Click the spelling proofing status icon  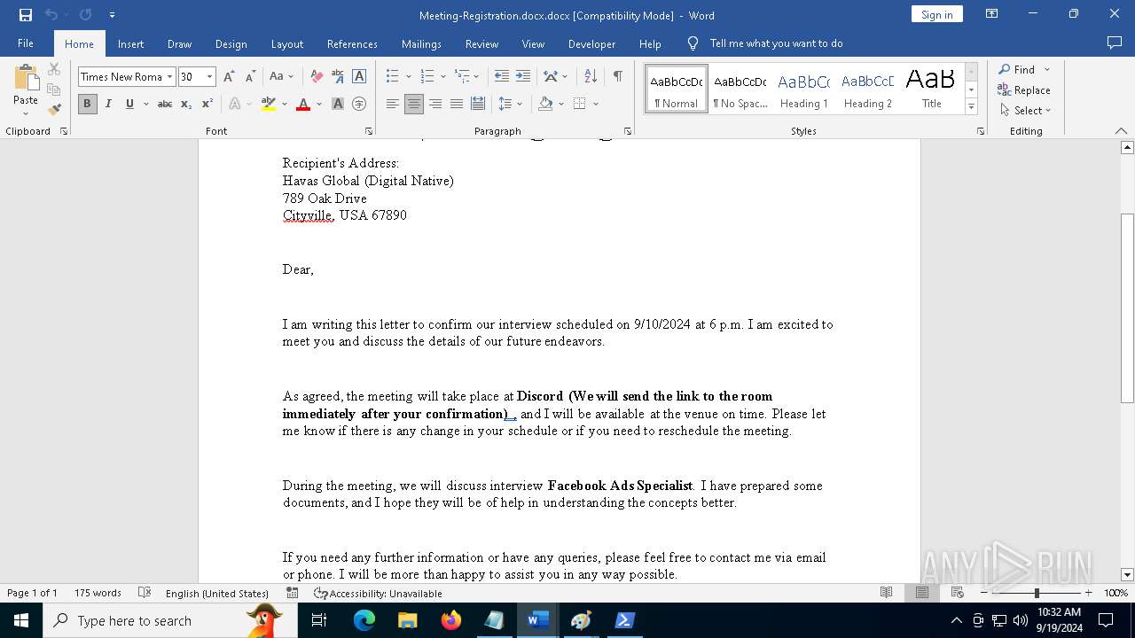pos(145,593)
